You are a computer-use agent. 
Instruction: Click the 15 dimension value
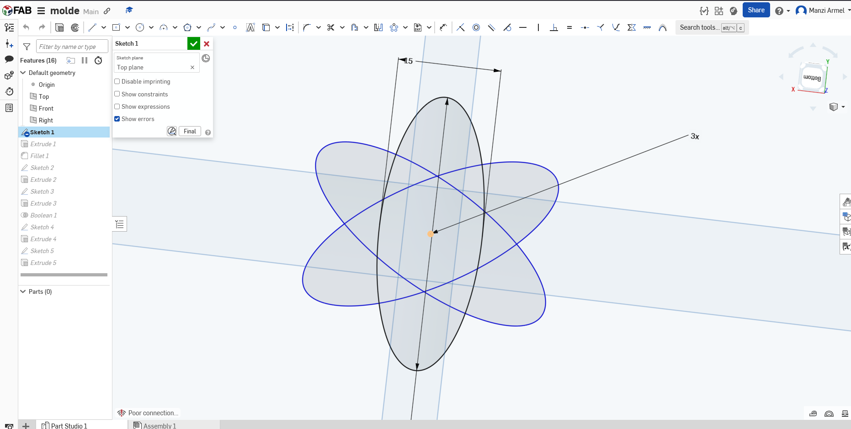point(409,61)
